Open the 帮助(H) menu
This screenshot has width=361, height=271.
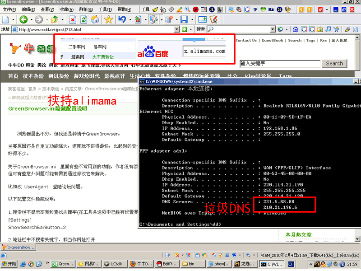pos(125,9)
